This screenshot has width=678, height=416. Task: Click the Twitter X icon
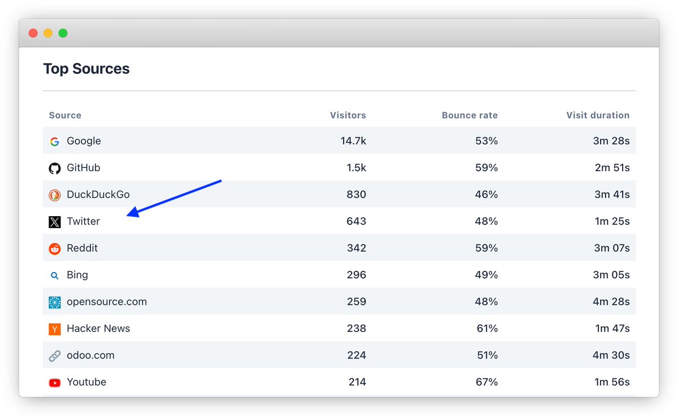(x=54, y=221)
